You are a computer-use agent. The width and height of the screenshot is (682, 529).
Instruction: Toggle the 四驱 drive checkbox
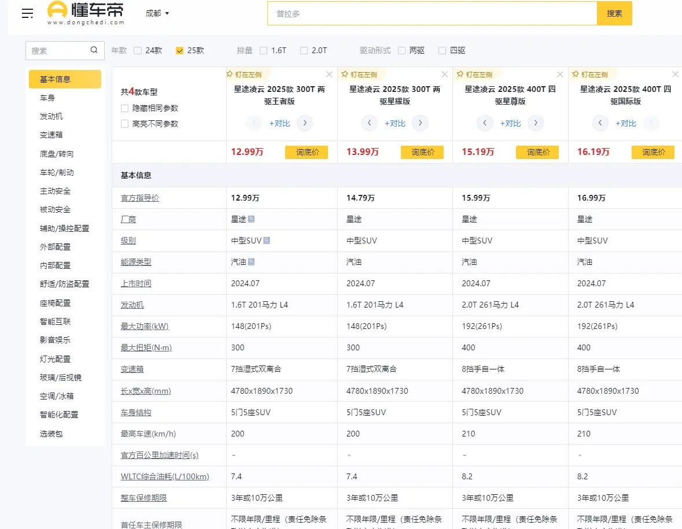coord(443,50)
